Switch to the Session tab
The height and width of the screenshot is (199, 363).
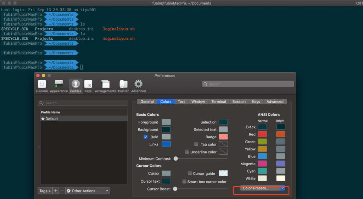tap(239, 101)
